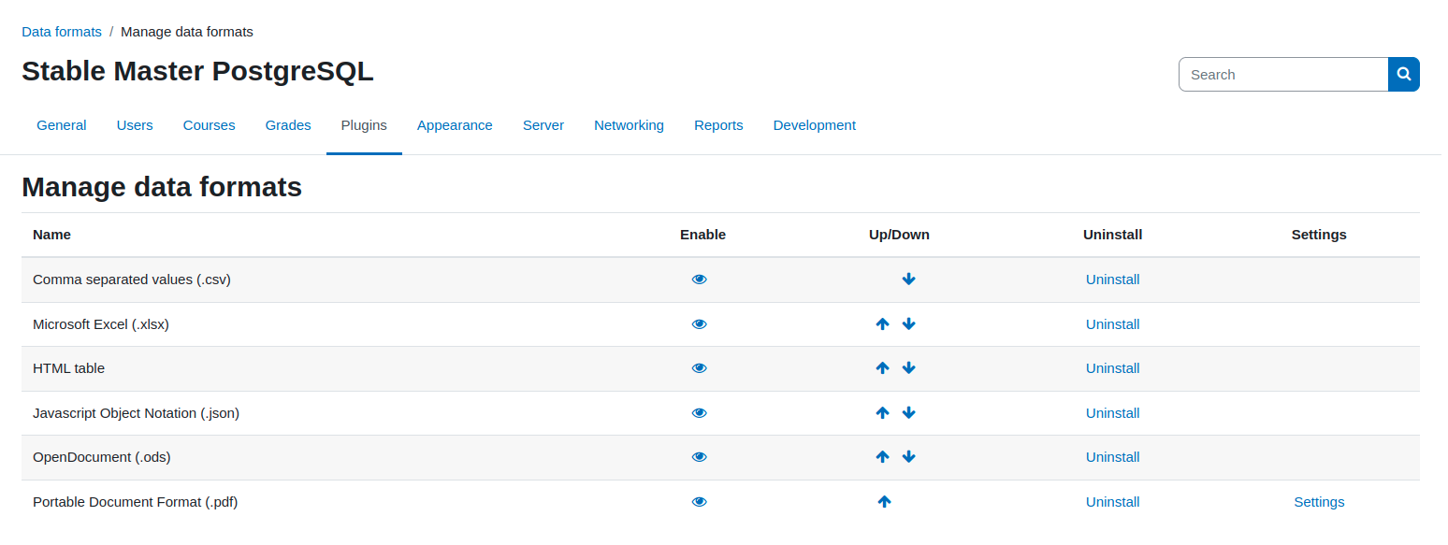Uninstall Javascript Object Notation (.json)

(1113, 413)
